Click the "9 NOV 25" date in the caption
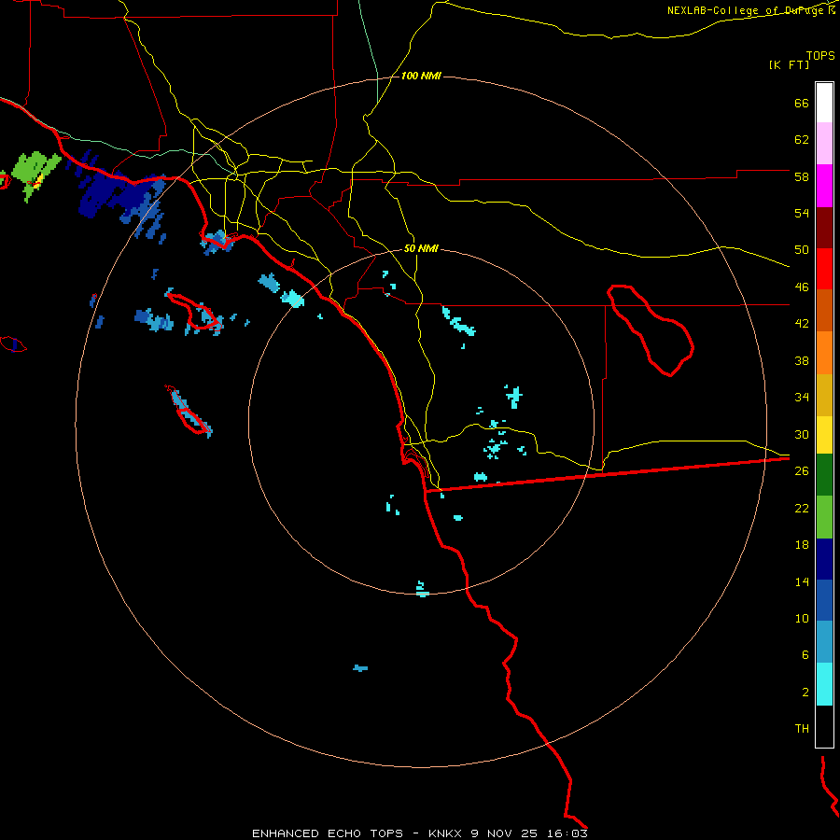 [506, 833]
